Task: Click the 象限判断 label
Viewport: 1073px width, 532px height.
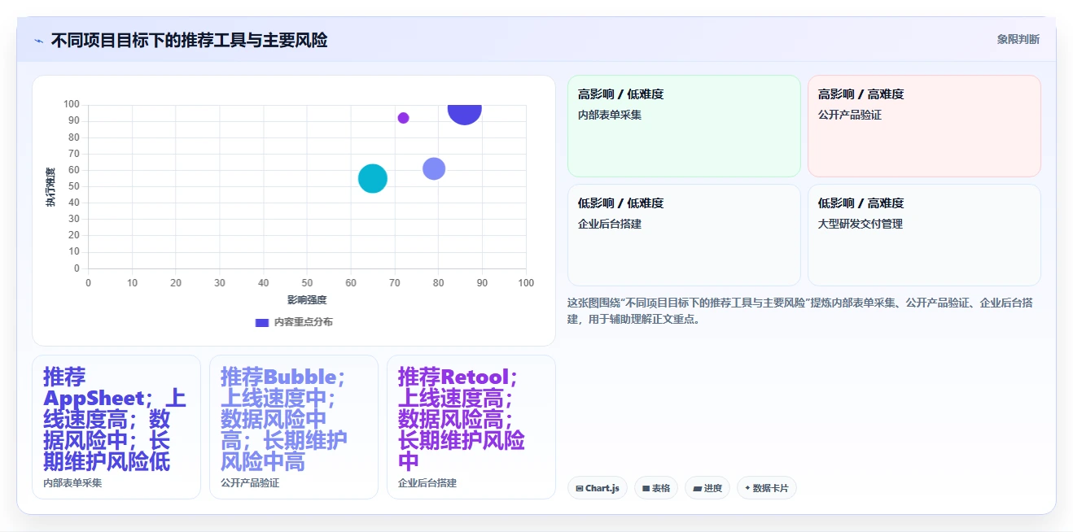Action: point(1018,39)
